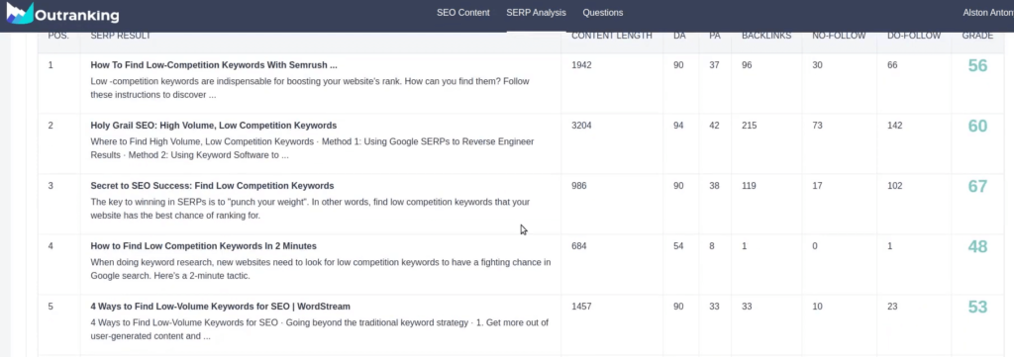Click PA value 37 in Semrush row
This screenshot has width=1014, height=357.
(x=714, y=65)
